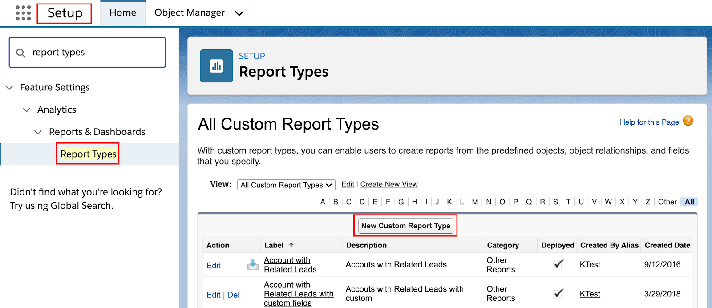Screen dimensions: 712x308
Task: Open the App Launcher dots grid
Action: pyautogui.click(x=23, y=13)
